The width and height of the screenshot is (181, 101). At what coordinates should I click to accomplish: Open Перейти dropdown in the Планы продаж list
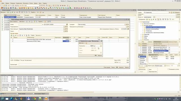point(33,12)
